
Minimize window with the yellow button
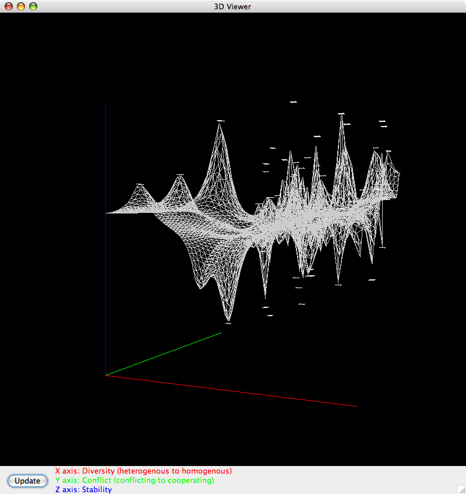21,6
